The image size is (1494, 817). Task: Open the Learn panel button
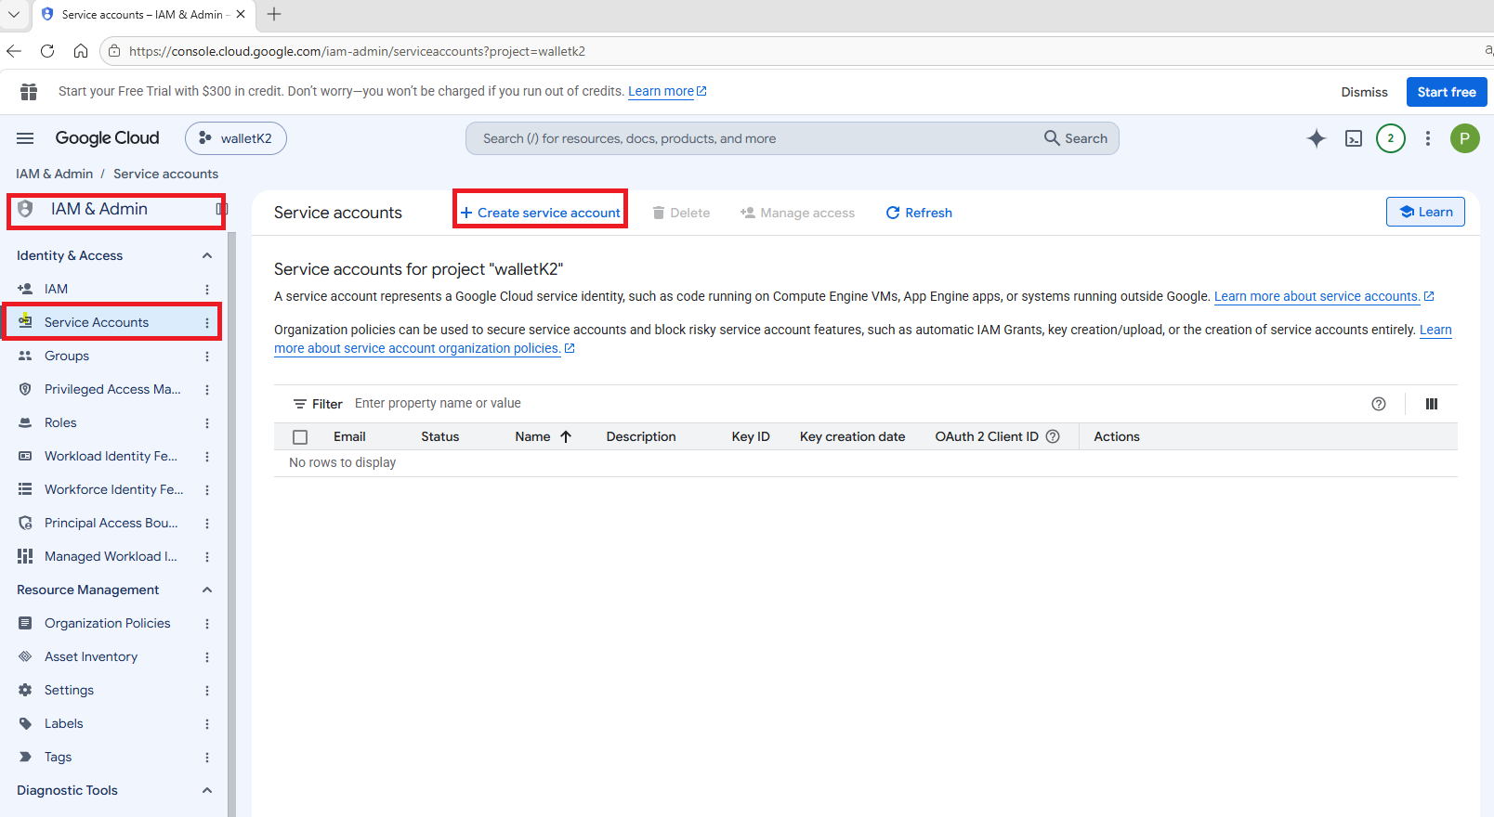pos(1425,212)
